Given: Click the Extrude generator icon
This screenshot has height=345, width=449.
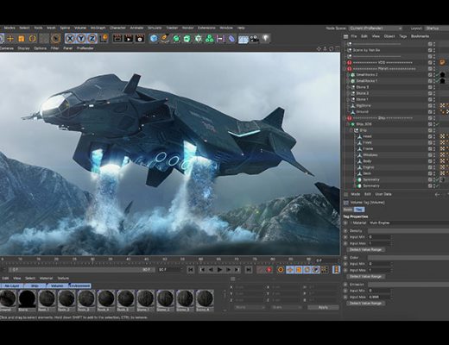Looking at the screenshot, I should click(x=187, y=38).
